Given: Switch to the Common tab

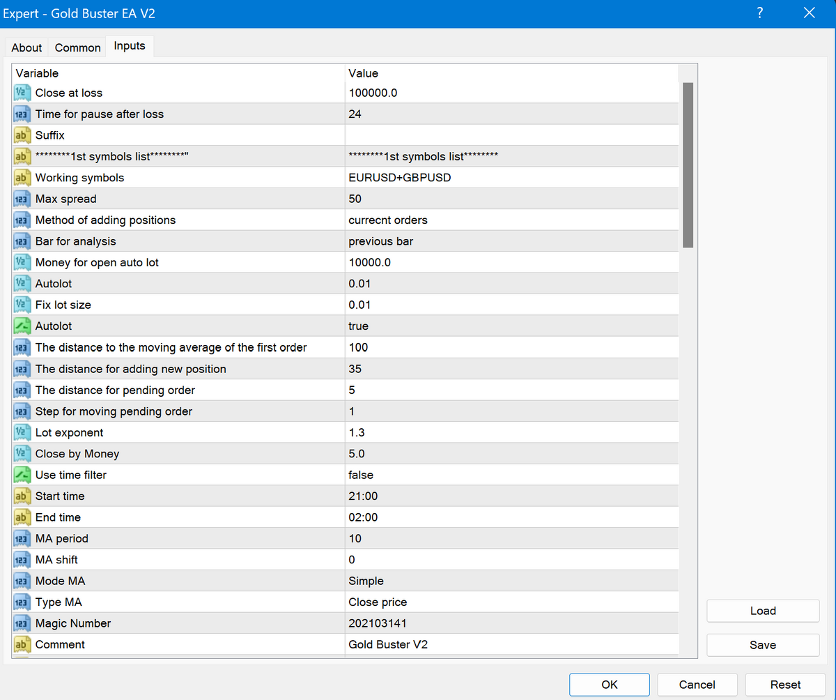Looking at the screenshot, I should (x=78, y=47).
